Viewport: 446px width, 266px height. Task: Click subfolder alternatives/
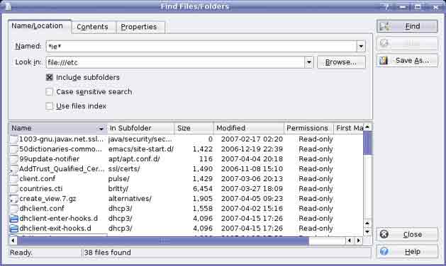[130, 199]
